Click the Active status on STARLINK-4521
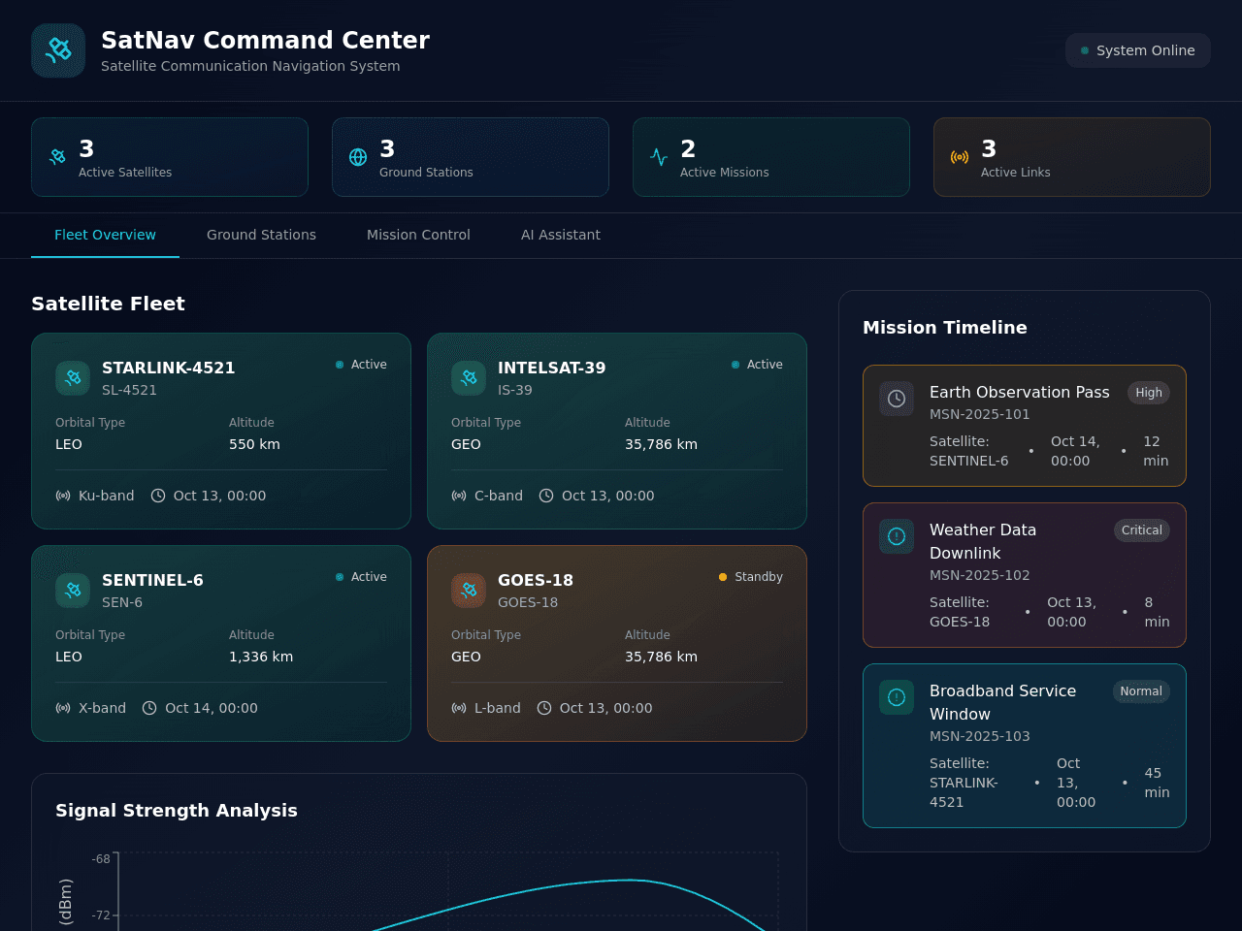Image resolution: width=1242 pixels, height=931 pixels. 361,365
